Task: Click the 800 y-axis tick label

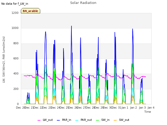Action: click(x=16, y=43)
